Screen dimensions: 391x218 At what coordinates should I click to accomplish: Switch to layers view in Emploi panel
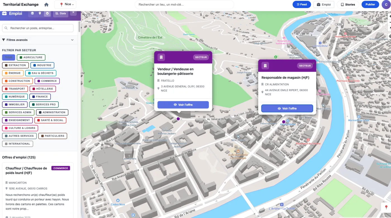coord(32,13)
